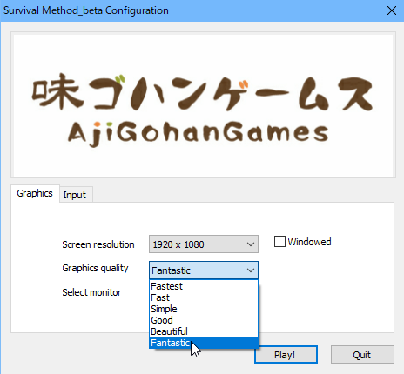Pick the Simple quality option
Viewport: 404px width, 374px height.
(x=204, y=309)
